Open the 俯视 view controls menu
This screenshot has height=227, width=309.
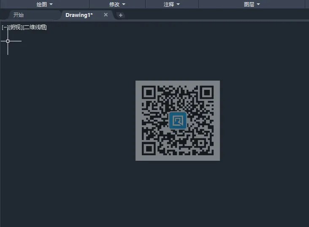pyautogui.click(x=16, y=27)
